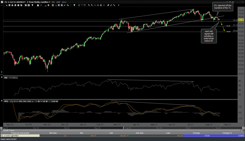Click the four-square layout icon

[x=29, y=5]
